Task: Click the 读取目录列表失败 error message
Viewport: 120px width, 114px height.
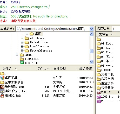Action: (x=23, y=21)
